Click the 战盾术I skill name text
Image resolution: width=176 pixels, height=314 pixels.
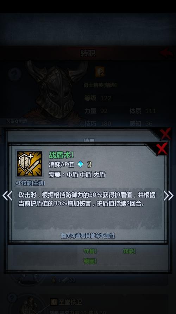tap(61, 155)
